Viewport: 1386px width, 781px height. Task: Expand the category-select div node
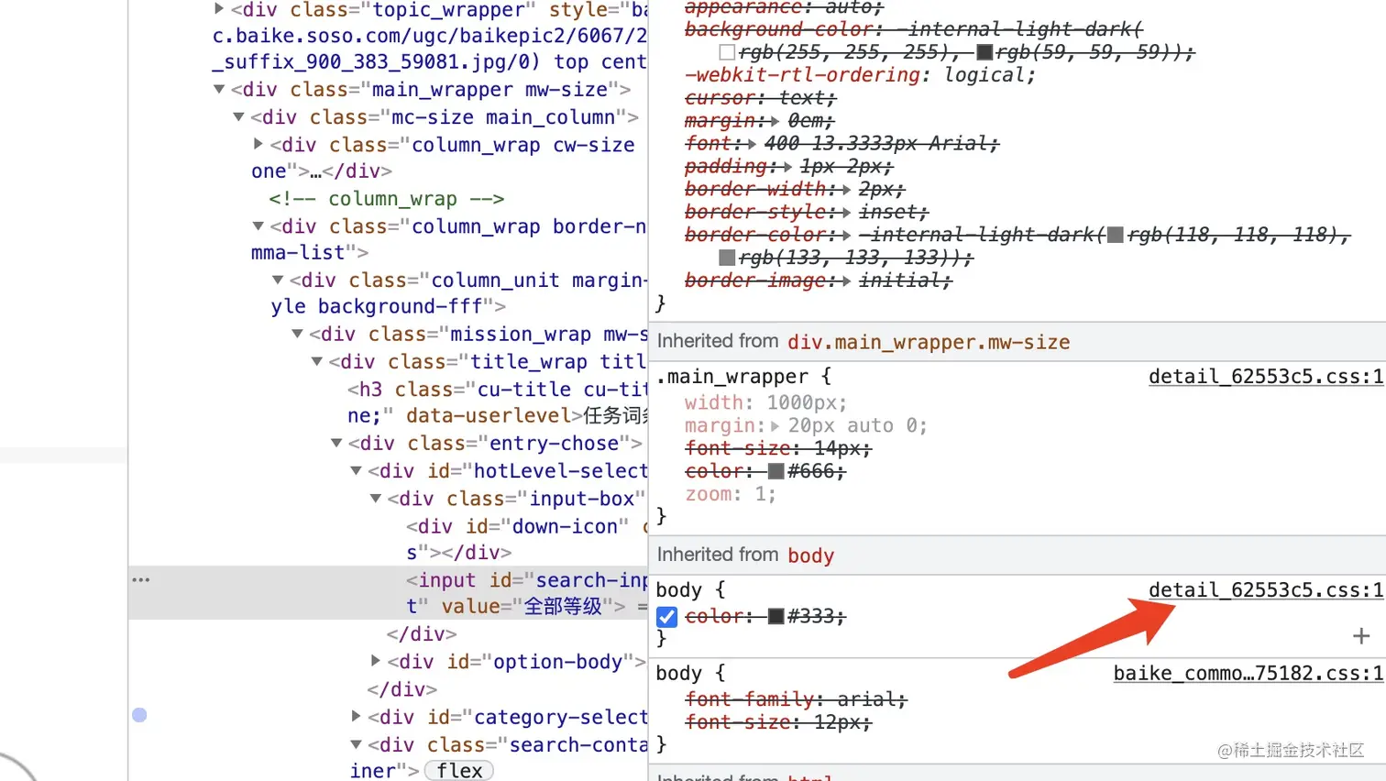pos(356,716)
